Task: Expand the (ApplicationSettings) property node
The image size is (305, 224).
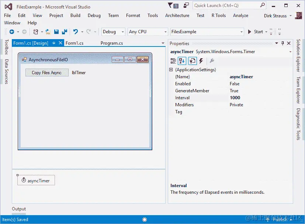Action: [171, 70]
